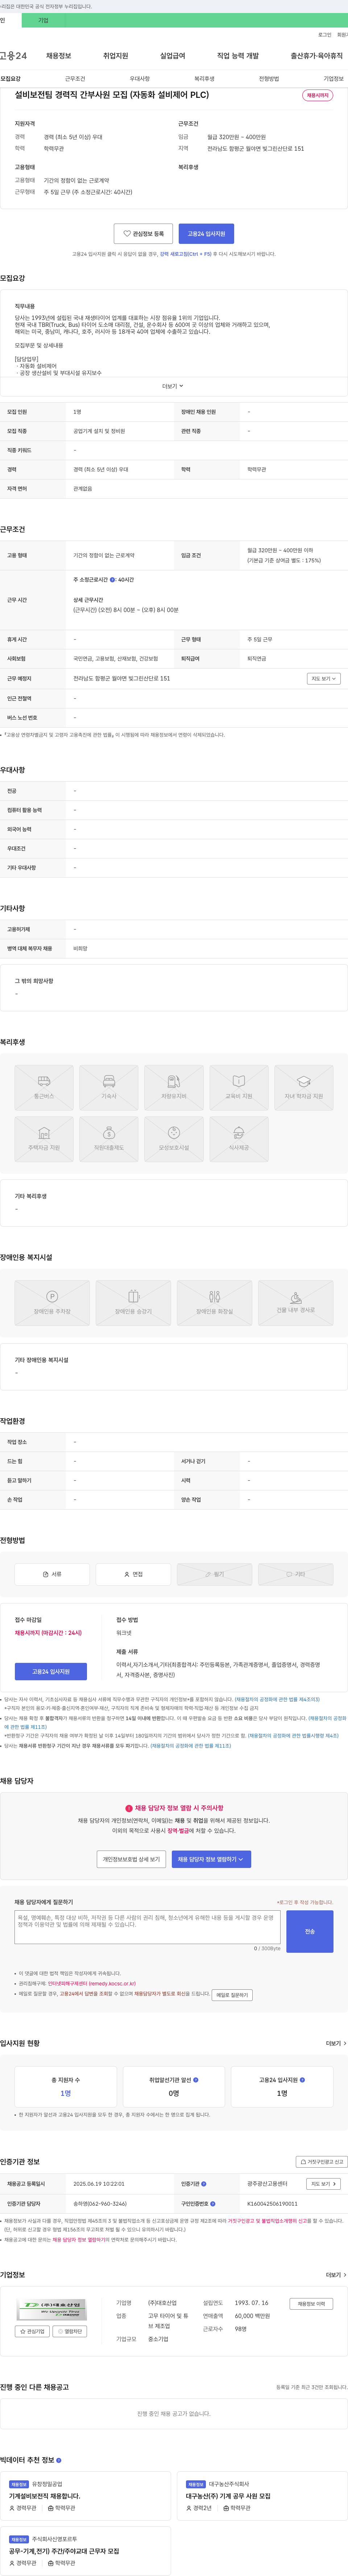Image resolution: width=348 pixels, height=2576 pixels.
Task: Select the 식사제공 welfare icon
Action: pos(239,1139)
